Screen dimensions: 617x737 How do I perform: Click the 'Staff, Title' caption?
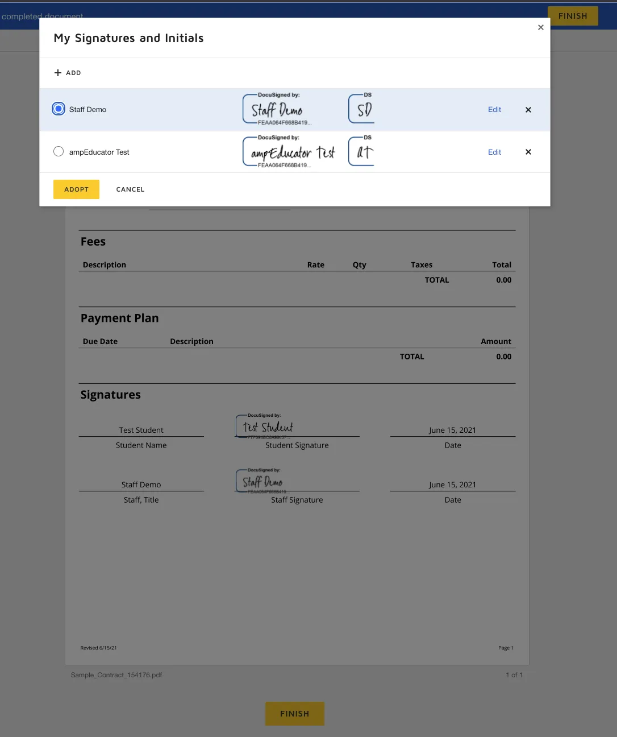tap(141, 500)
